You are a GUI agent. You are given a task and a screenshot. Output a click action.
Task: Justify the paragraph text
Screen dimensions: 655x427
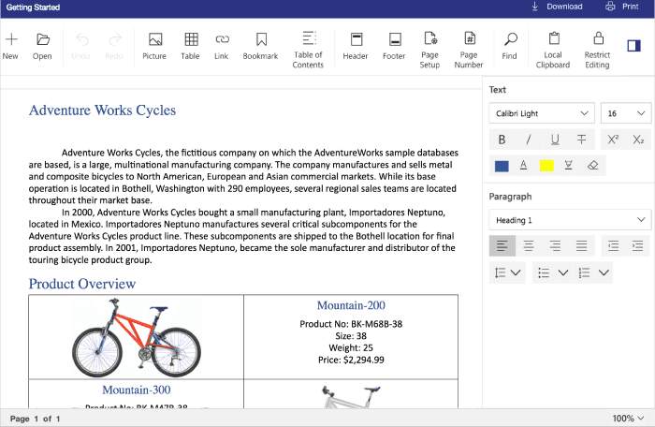tap(581, 245)
